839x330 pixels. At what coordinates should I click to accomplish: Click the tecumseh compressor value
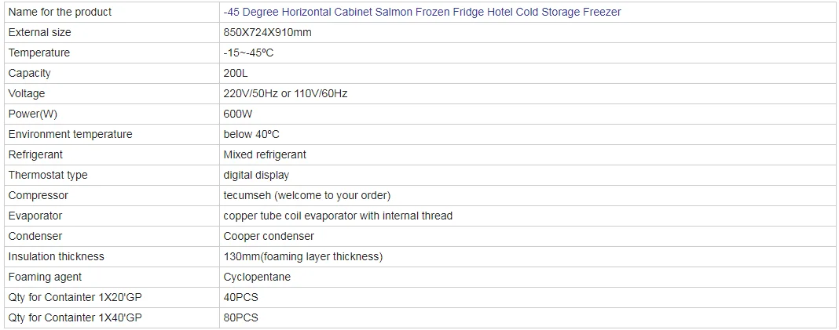click(306, 195)
